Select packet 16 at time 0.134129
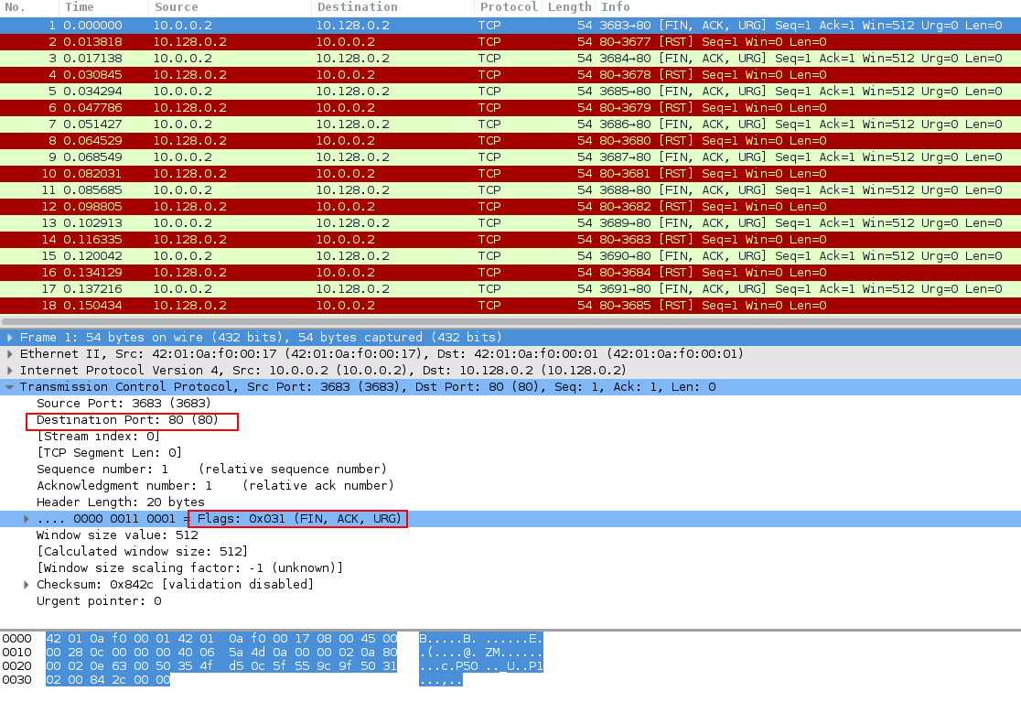Viewport: 1021px width, 702px height. pos(510,272)
